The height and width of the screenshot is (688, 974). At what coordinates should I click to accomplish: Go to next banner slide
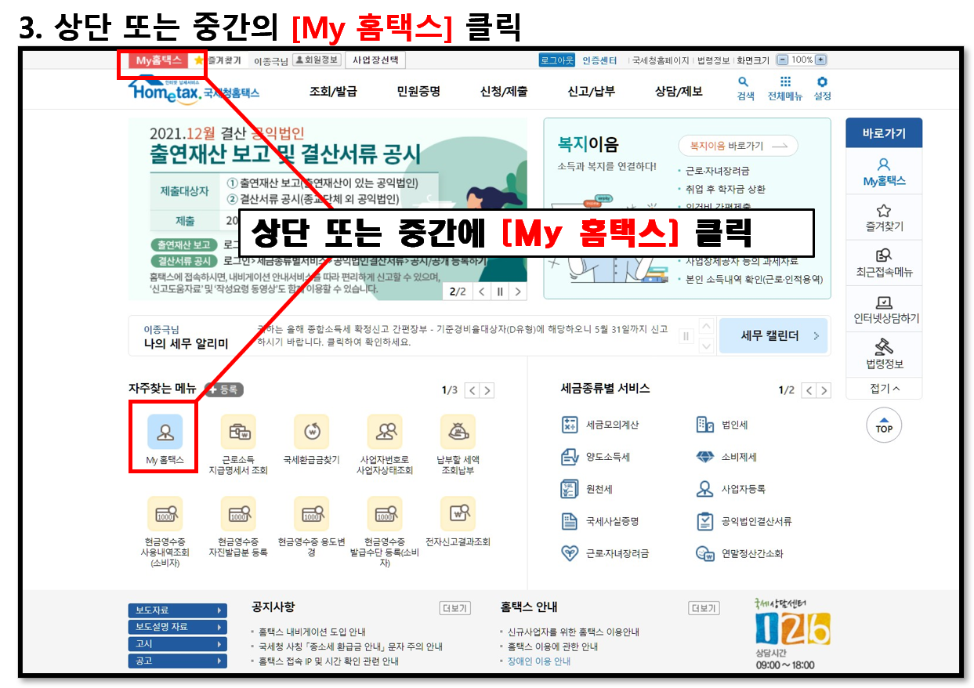(518, 291)
